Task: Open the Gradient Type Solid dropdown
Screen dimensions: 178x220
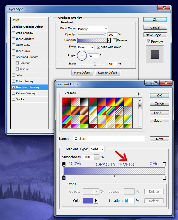Action: [x=97, y=149]
